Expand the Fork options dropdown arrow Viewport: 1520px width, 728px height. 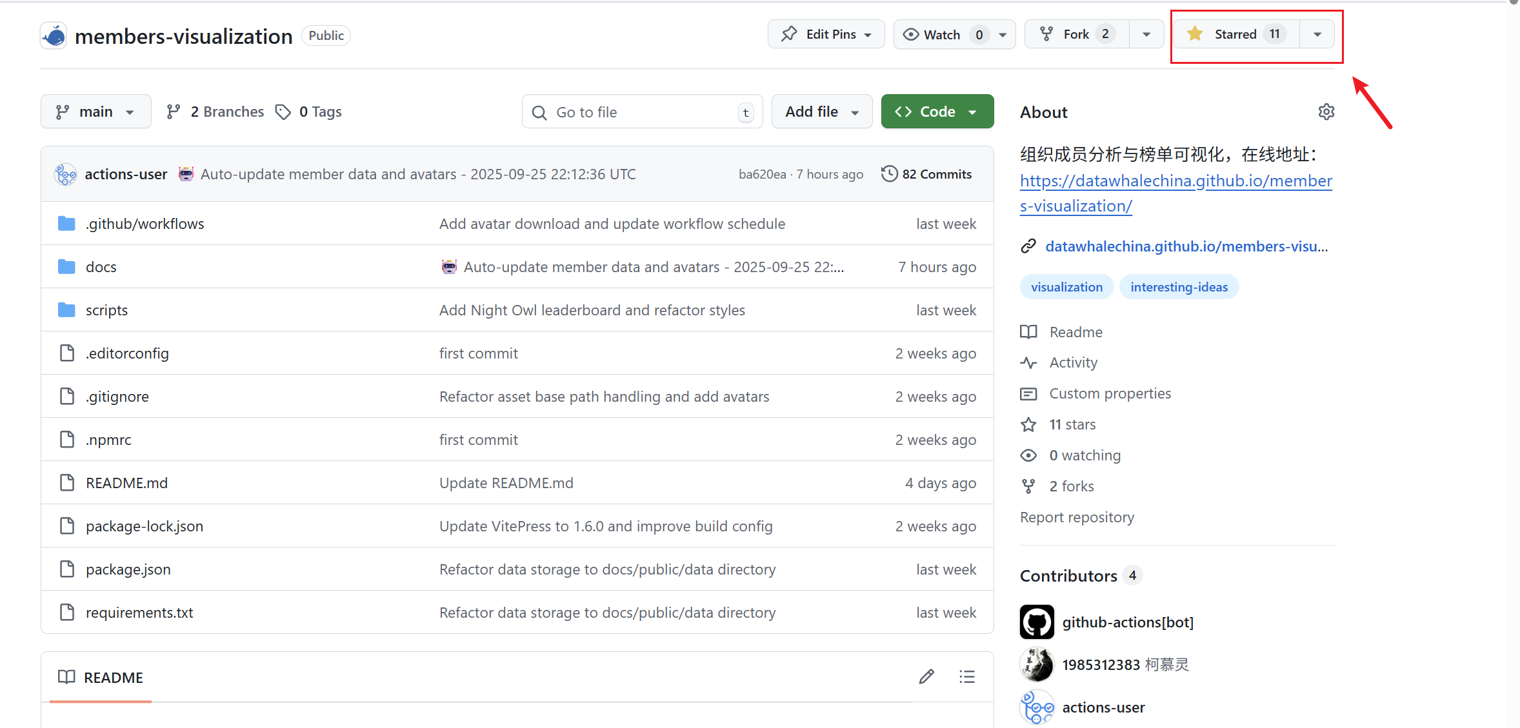click(1146, 34)
